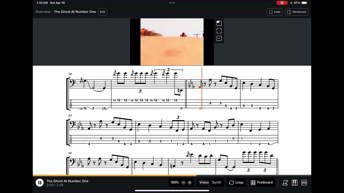Increase zoom with the plus button
The image size is (344, 193).
coord(189,183)
